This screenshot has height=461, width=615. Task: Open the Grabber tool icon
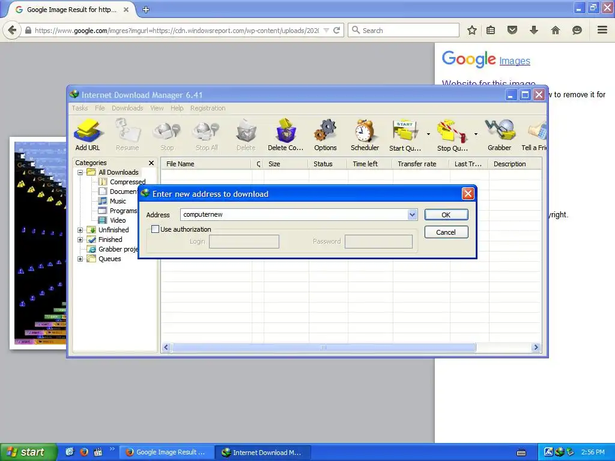coord(499,135)
